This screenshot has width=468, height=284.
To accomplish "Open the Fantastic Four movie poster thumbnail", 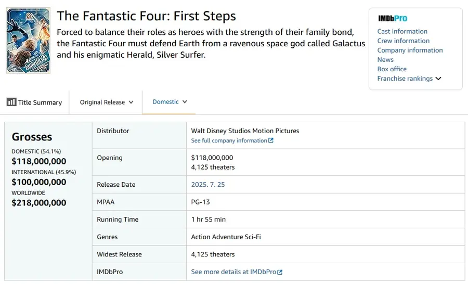I will (x=29, y=41).
